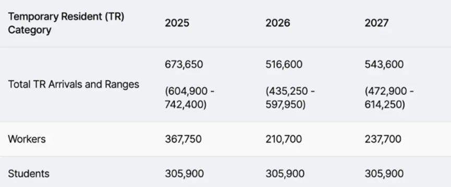Click the Students value under 2026
The width and height of the screenshot is (451, 187).
285,174
